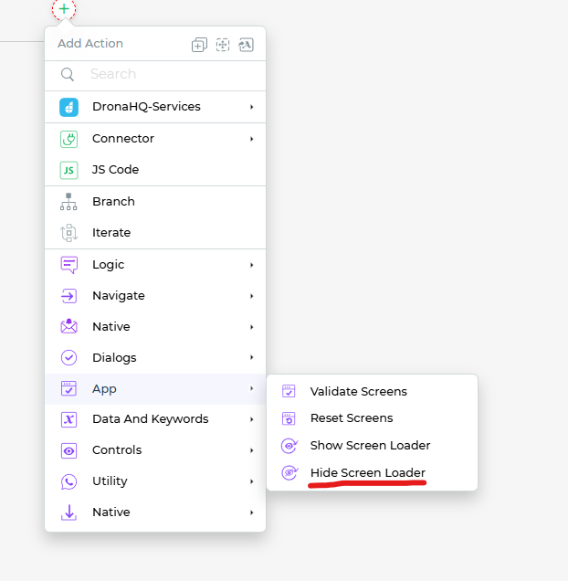Open the Dialogs category

[155, 357]
